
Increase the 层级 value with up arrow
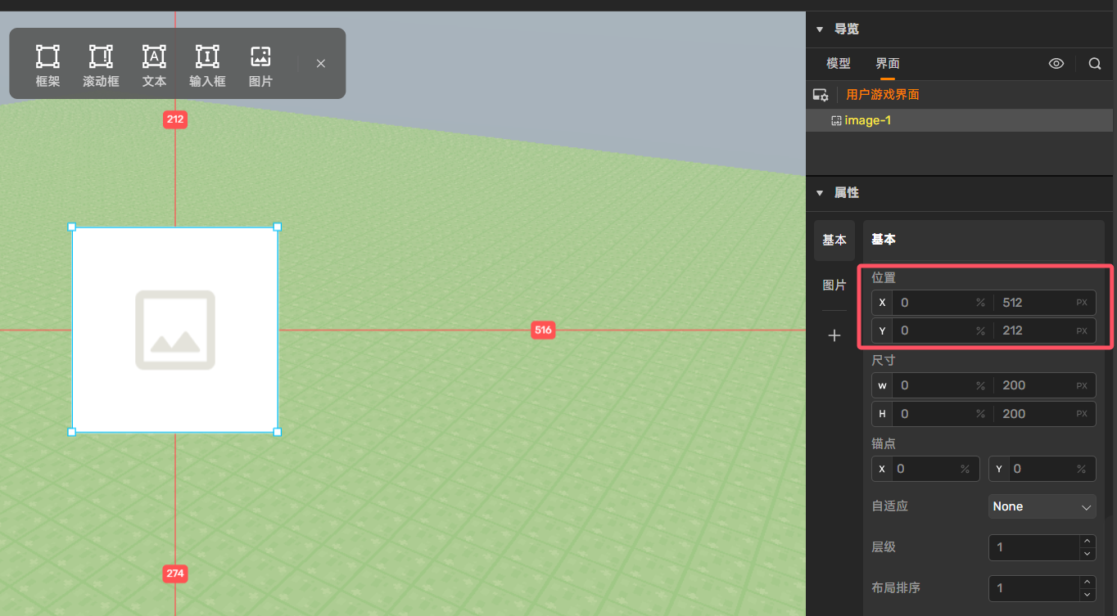1088,541
